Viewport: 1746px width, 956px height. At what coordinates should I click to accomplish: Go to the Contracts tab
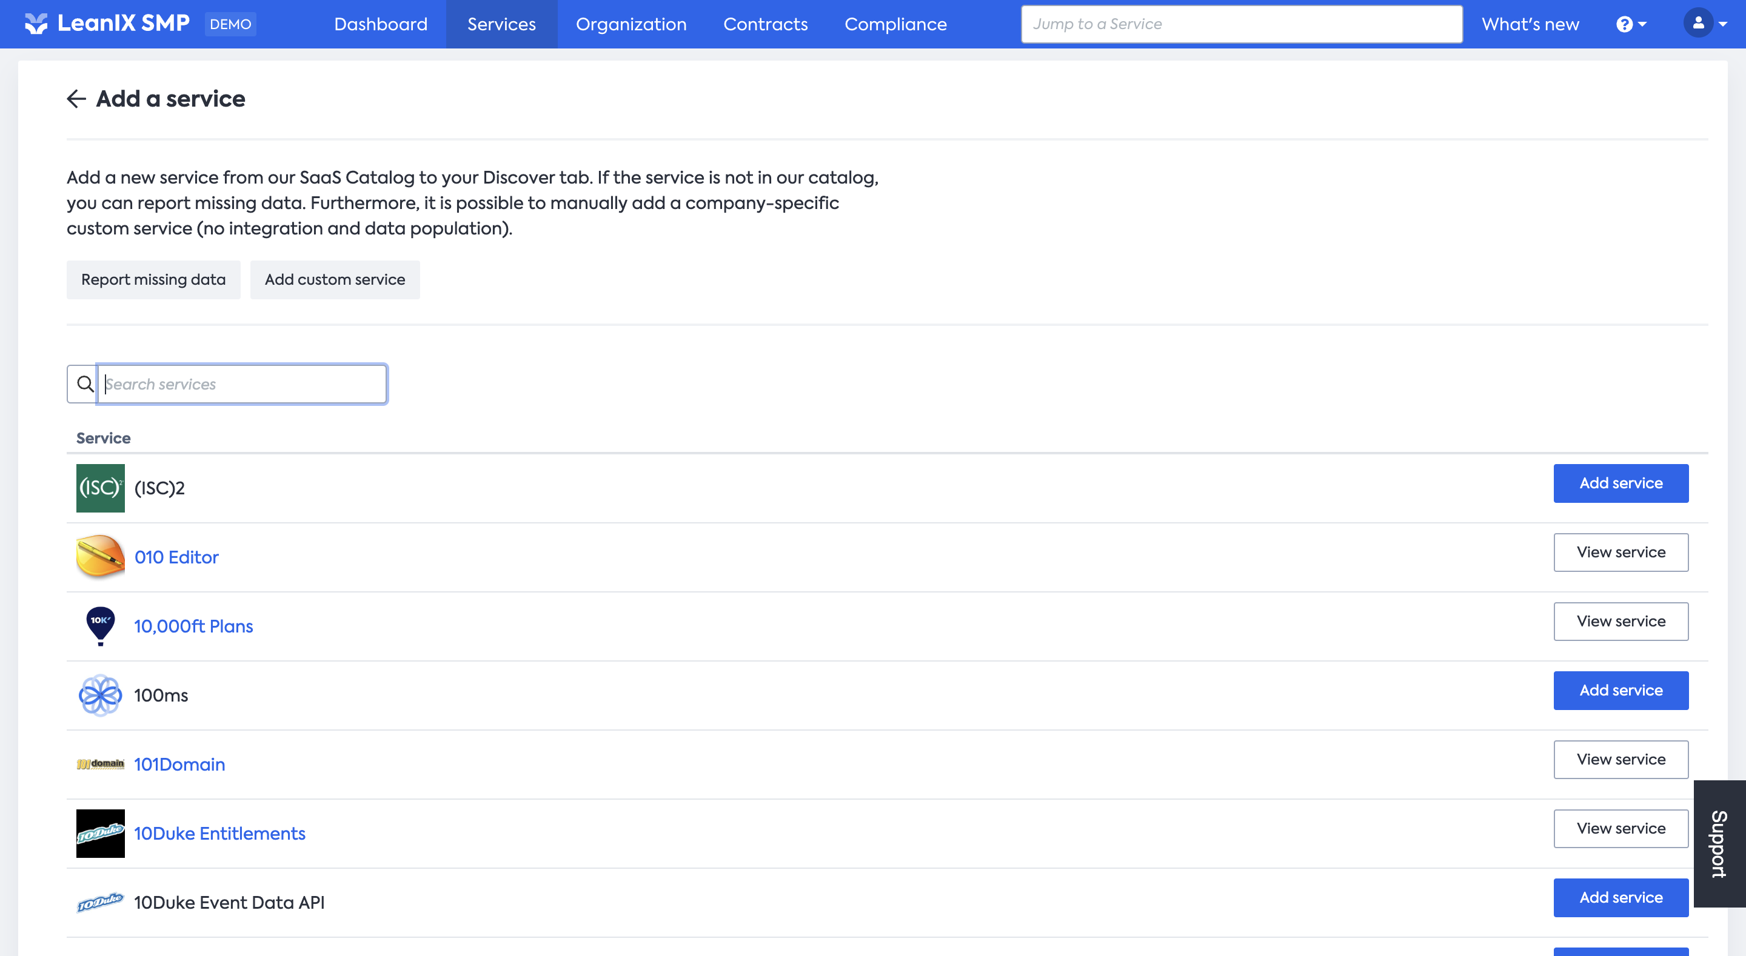[x=765, y=24]
